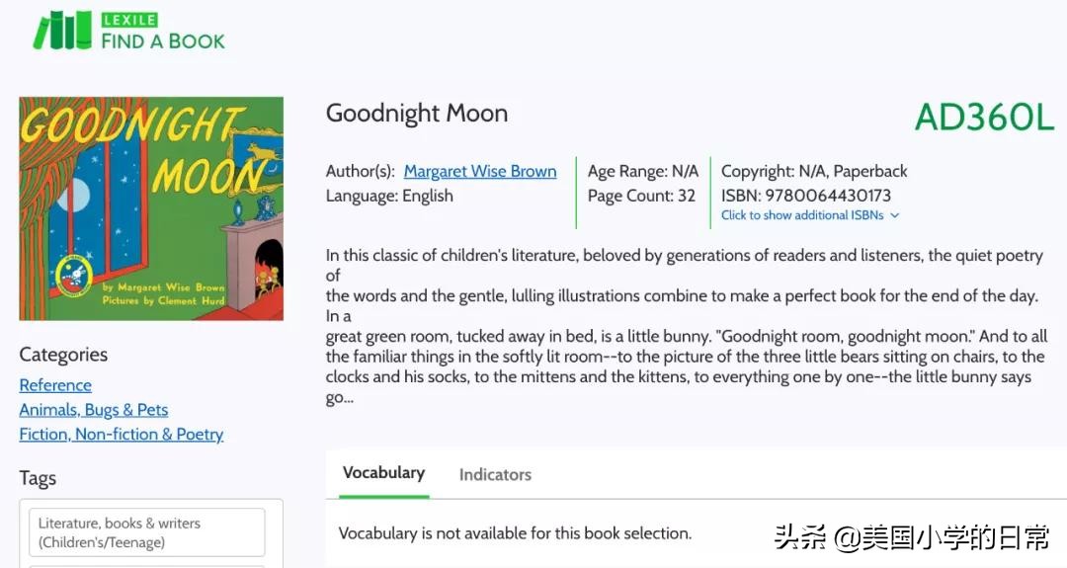Select the Literature, books & writers tag
Screen dimensions: 1067x568
[x=146, y=532]
